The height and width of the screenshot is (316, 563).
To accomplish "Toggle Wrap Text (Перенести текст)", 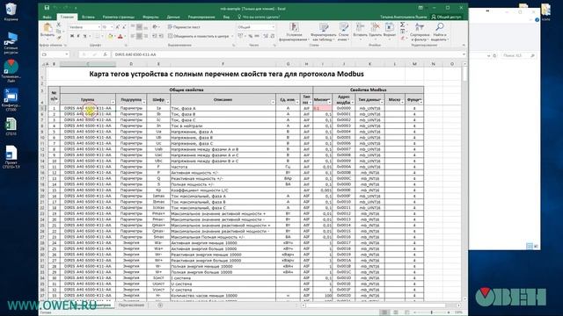I will pos(184,27).
